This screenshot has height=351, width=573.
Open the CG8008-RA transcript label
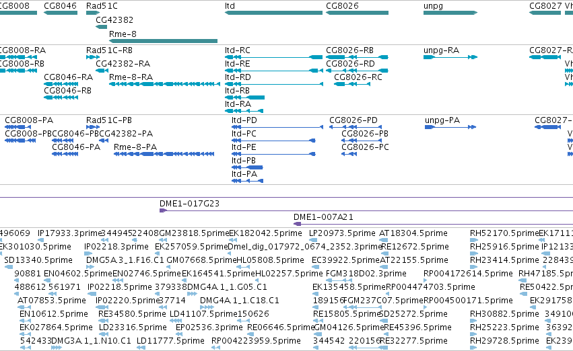tap(22, 50)
